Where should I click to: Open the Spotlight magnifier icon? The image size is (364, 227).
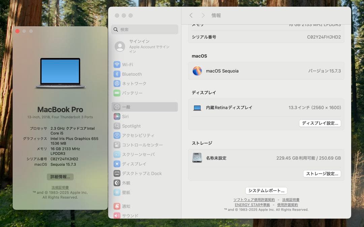pyautogui.click(x=117, y=126)
